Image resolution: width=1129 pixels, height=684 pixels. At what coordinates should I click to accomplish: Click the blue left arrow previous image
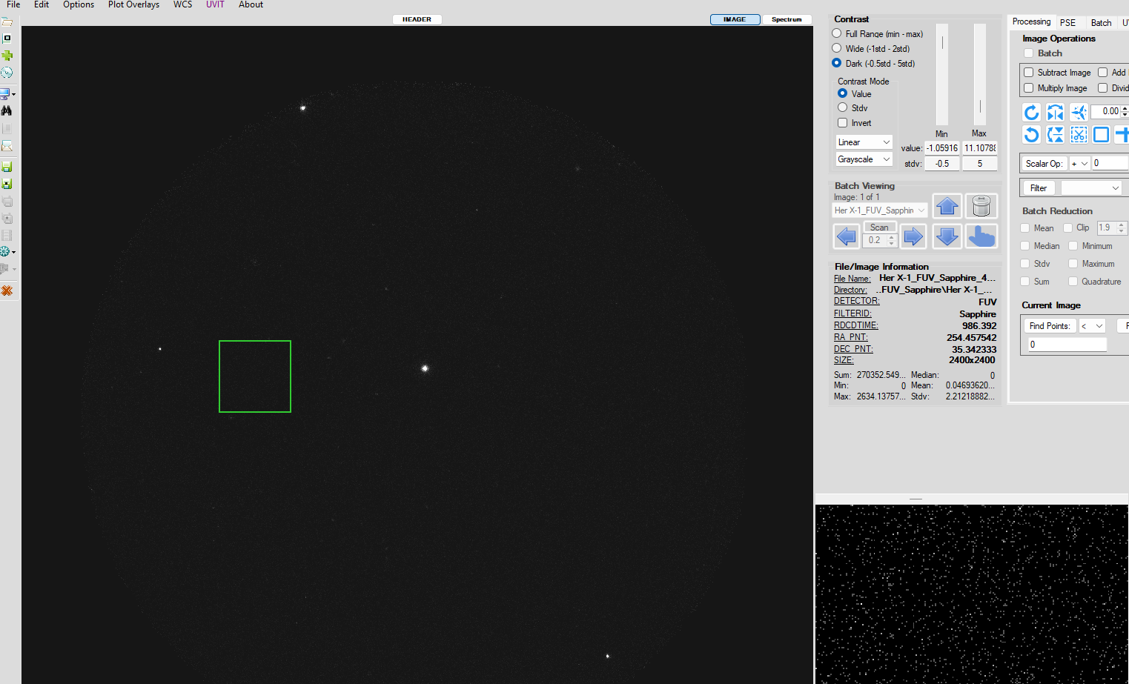point(847,236)
